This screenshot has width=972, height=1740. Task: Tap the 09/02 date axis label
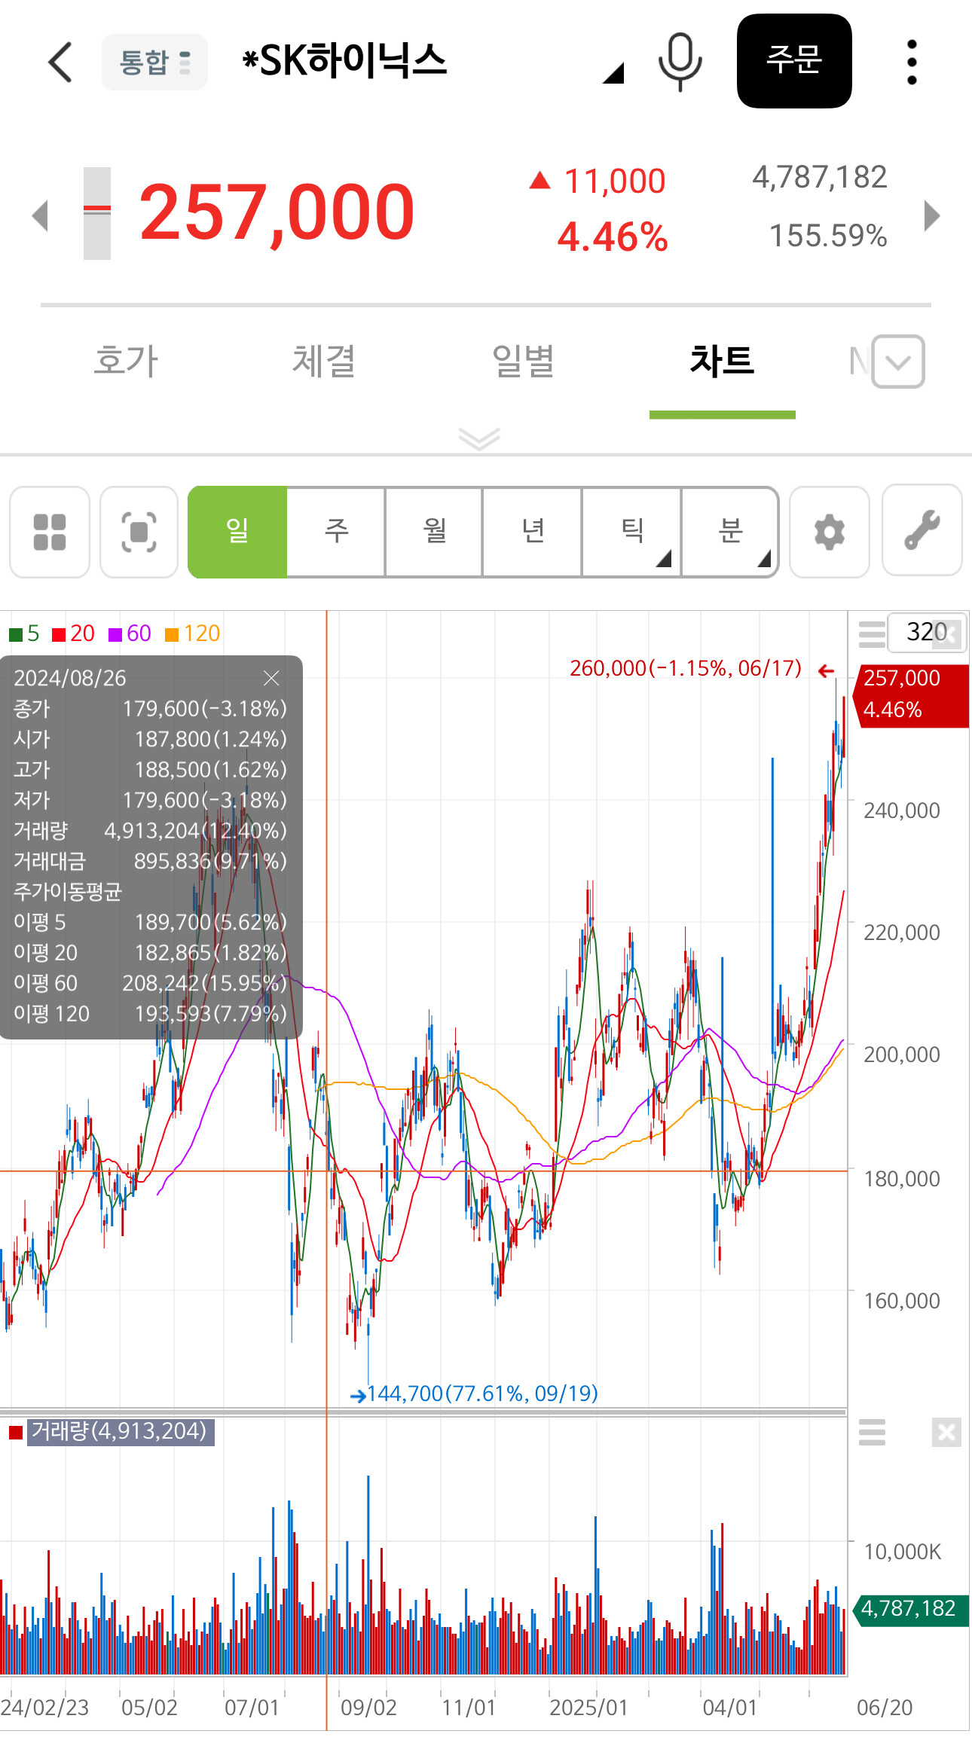click(368, 1708)
